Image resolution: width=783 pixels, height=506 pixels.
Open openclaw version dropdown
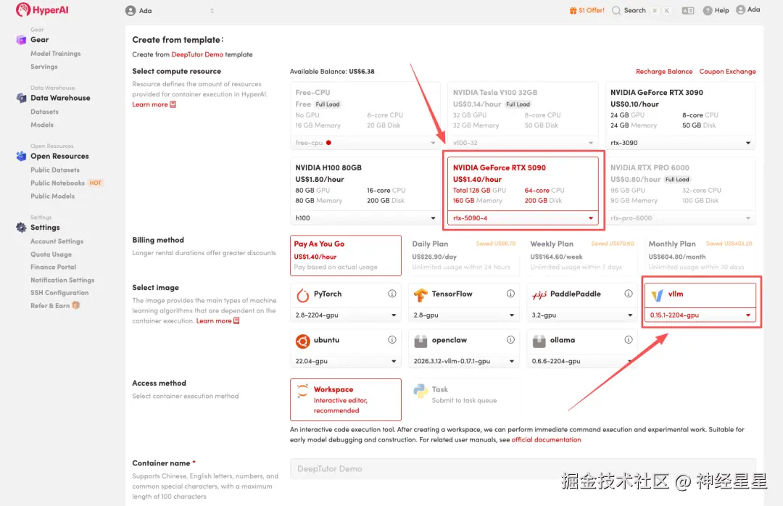tap(464, 361)
